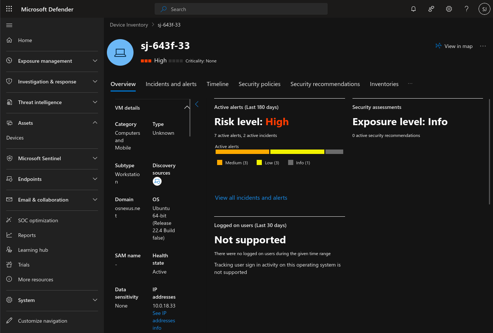Open the settings gear in header
The width and height of the screenshot is (493, 333).
click(449, 9)
